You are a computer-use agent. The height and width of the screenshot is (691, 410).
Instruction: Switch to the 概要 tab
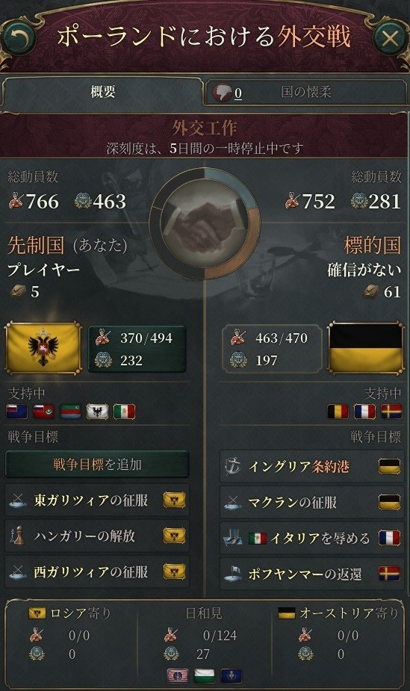tap(102, 92)
